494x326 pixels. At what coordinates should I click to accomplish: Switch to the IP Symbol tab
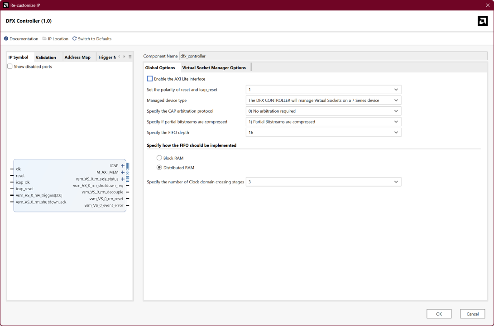click(18, 57)
